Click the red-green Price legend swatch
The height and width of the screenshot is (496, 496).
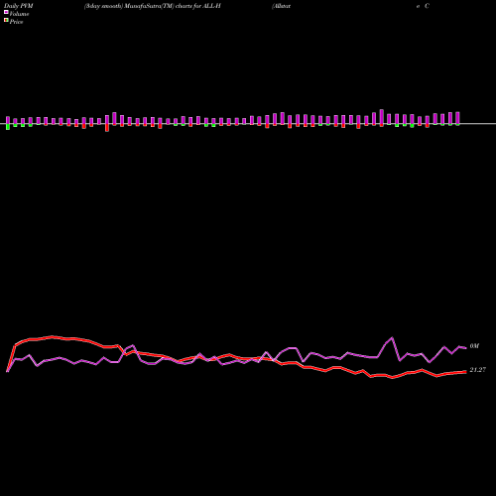click(6, 20)
